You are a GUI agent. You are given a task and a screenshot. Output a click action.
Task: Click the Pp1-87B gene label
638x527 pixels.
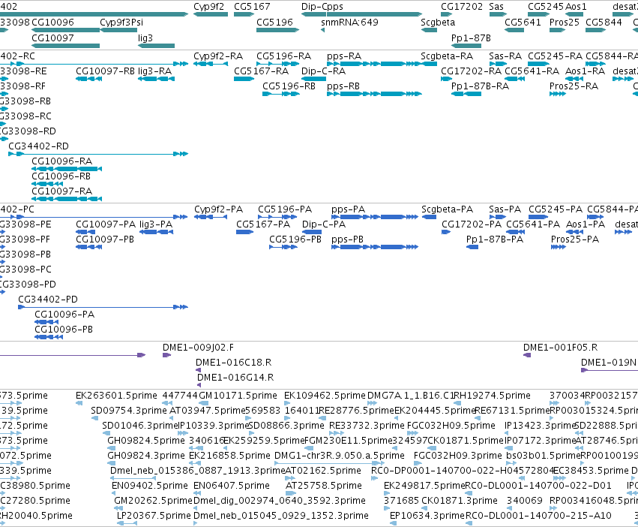[471, 38]
